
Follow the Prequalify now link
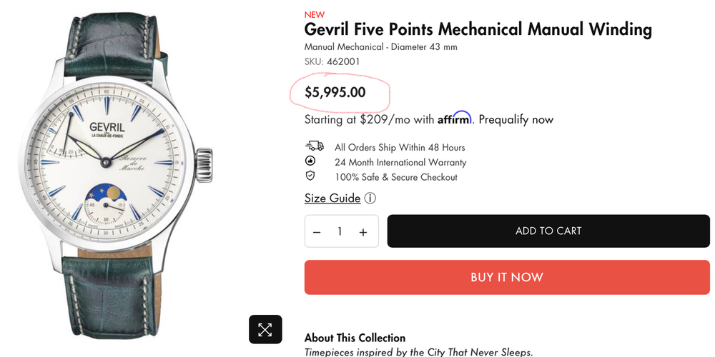(516, 119)
